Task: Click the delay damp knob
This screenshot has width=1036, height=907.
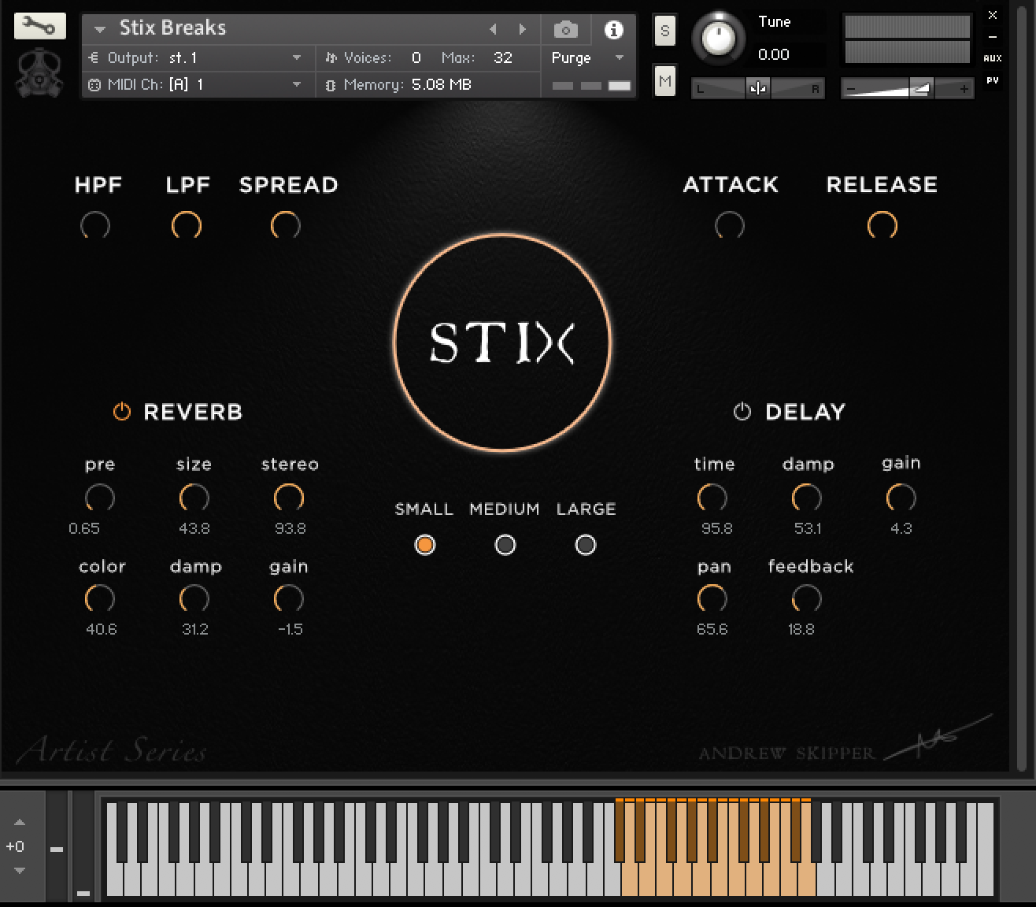Action: (807, 498)
